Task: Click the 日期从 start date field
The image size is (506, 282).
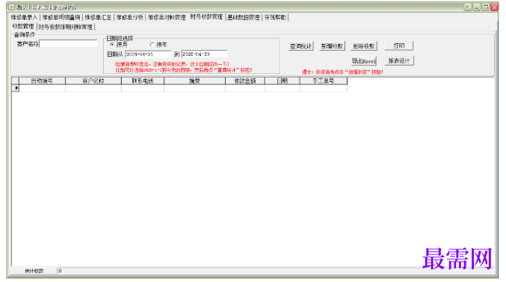Action: coord(148,54)
